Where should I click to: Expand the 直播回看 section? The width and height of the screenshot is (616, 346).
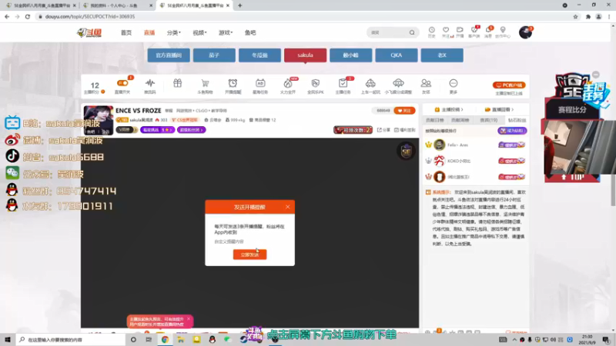pos(499,109)
